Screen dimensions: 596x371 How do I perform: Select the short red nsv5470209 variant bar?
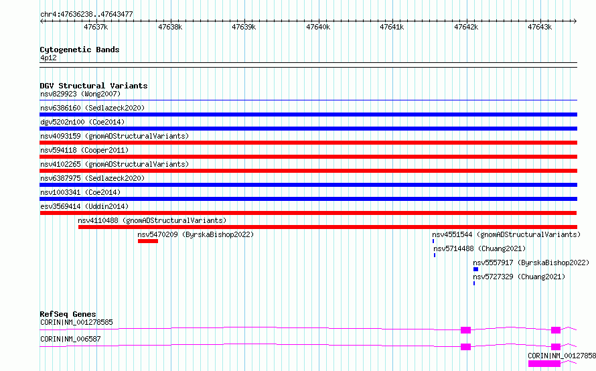coord(148,241)
